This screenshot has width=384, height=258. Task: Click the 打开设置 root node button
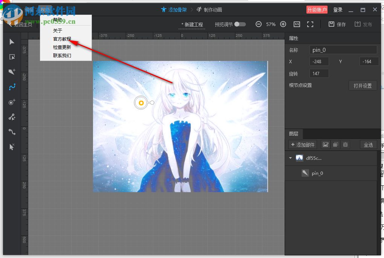click(362, 85)
